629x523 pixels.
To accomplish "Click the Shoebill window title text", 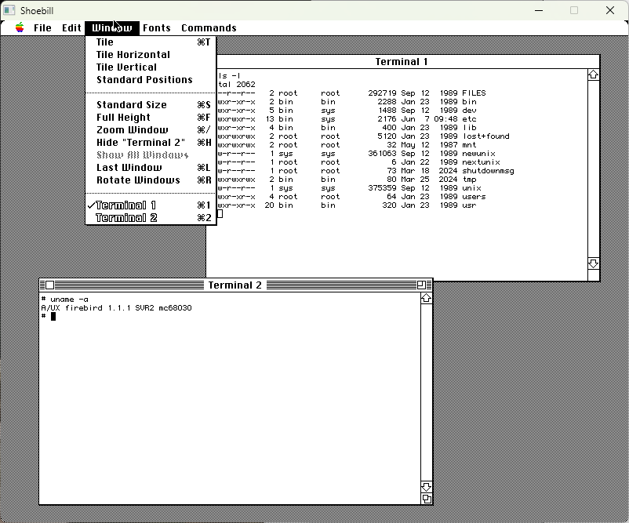I will pyautogui.click(x=37, y=10).
